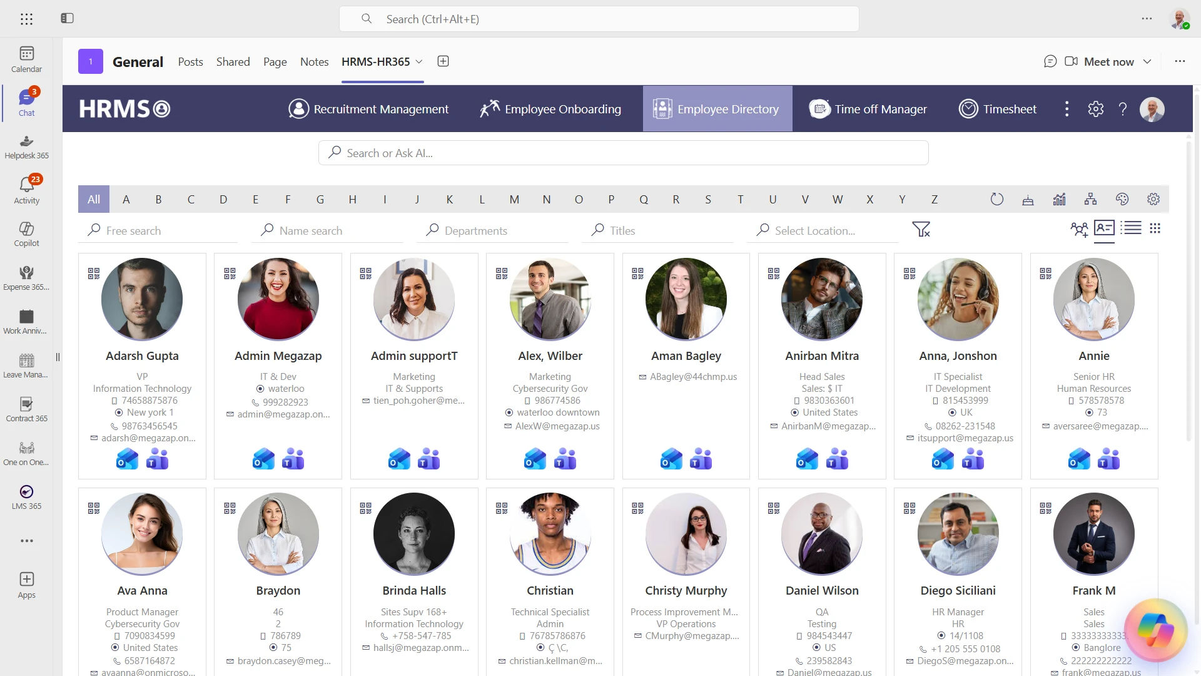Image resolution: width=1201 pixels, height=676 pixels.
Task: Chat with Anirban Mitra via Teams icon
Action: pyautogui.click(x=837, y=459)
